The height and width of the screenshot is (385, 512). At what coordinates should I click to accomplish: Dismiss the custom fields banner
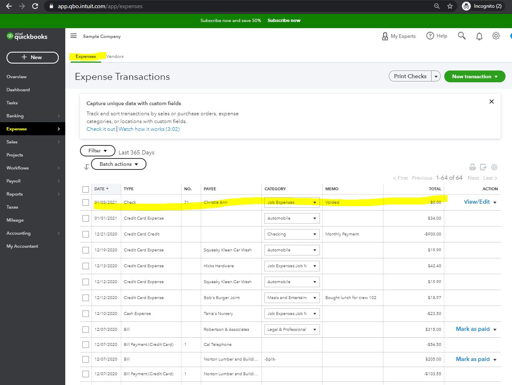[492, 101]
